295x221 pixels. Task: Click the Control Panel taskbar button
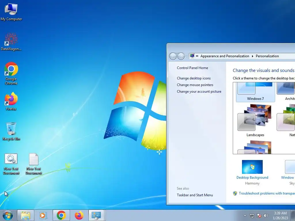point(96,215)
